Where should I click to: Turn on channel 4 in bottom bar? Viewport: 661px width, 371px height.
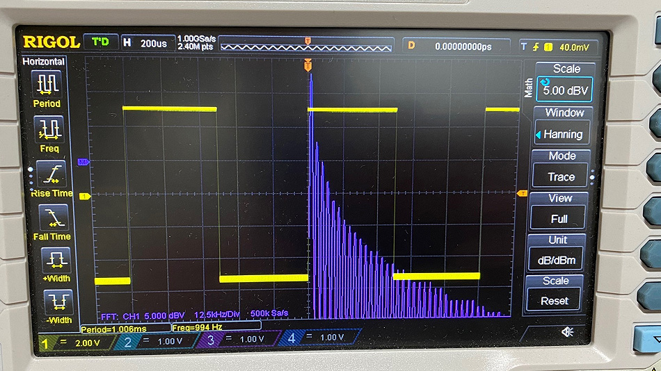pos(320,338)
